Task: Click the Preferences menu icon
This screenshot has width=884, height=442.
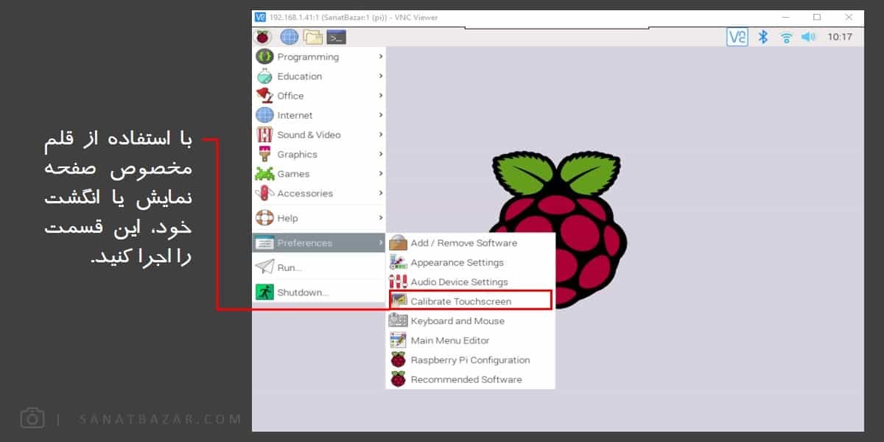Action: coord(264,243)
